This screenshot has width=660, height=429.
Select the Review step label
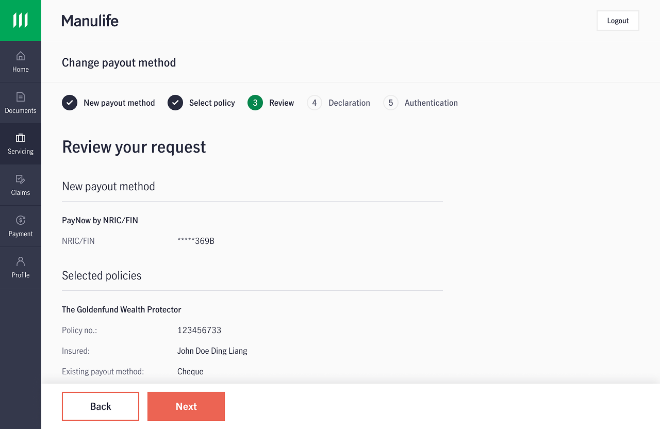pyautogui.click(x=282, y=103)
